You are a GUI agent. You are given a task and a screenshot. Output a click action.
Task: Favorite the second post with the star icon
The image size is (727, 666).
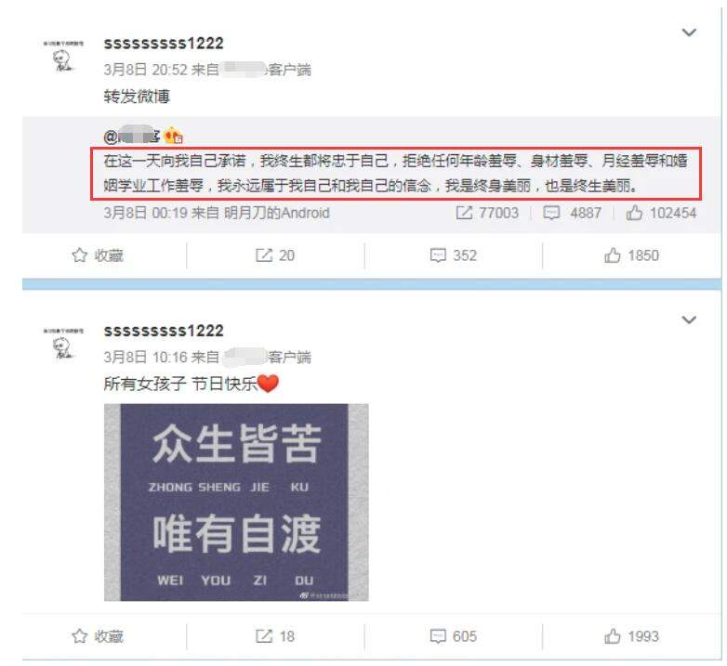click(98, 636)
